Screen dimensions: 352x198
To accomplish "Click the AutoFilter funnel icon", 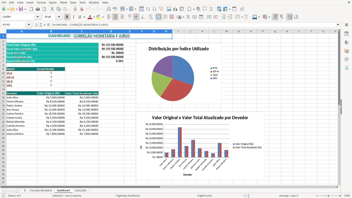I will coord(161,9).
